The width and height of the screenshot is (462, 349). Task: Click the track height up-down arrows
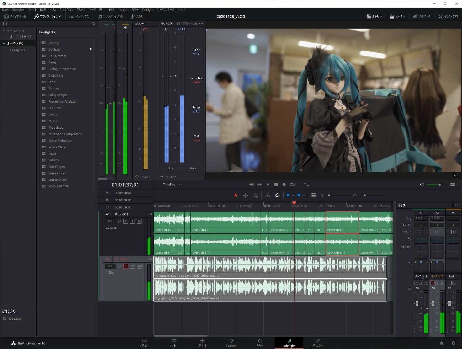[x=322, y=195]
